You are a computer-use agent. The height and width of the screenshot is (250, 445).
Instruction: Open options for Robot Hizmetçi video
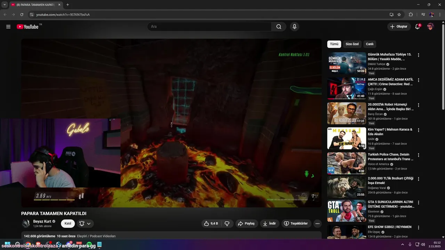(419, 105)
